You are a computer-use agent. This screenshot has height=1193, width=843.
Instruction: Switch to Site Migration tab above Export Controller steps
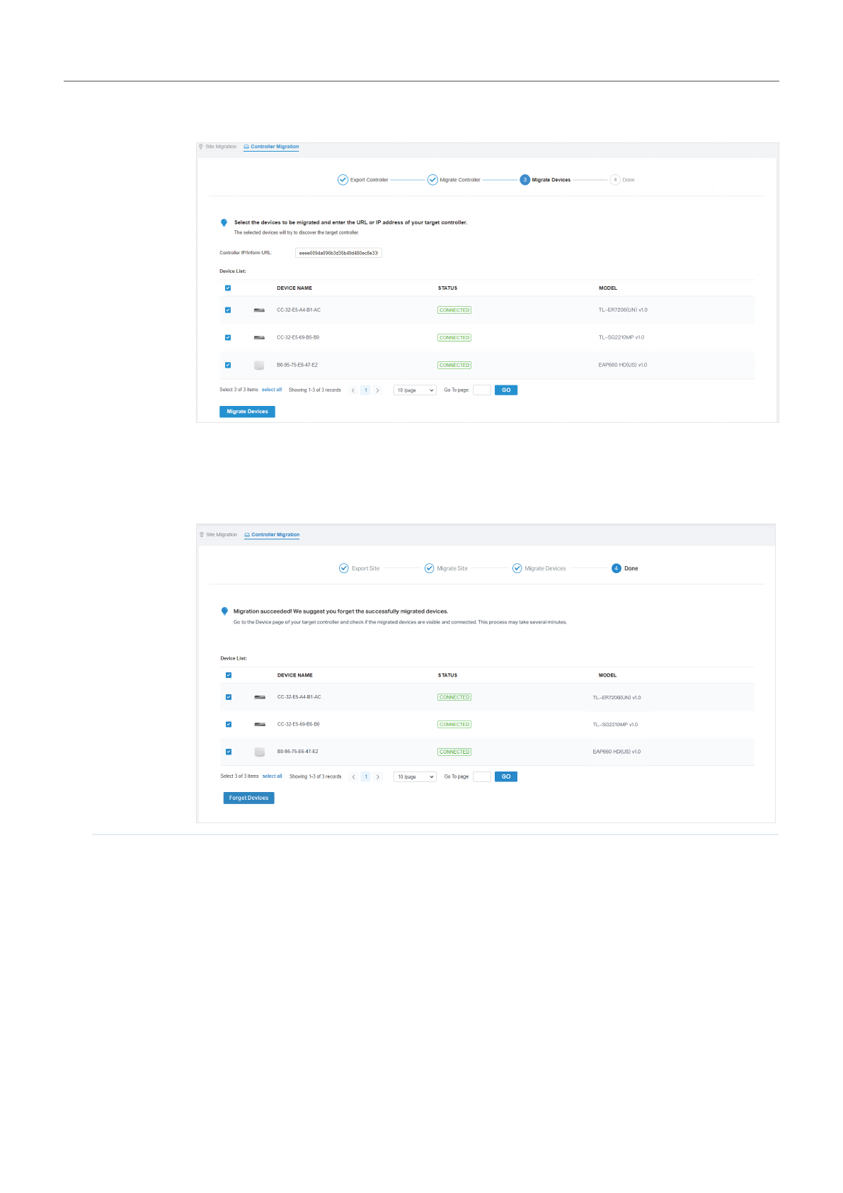tap(221, 147)
